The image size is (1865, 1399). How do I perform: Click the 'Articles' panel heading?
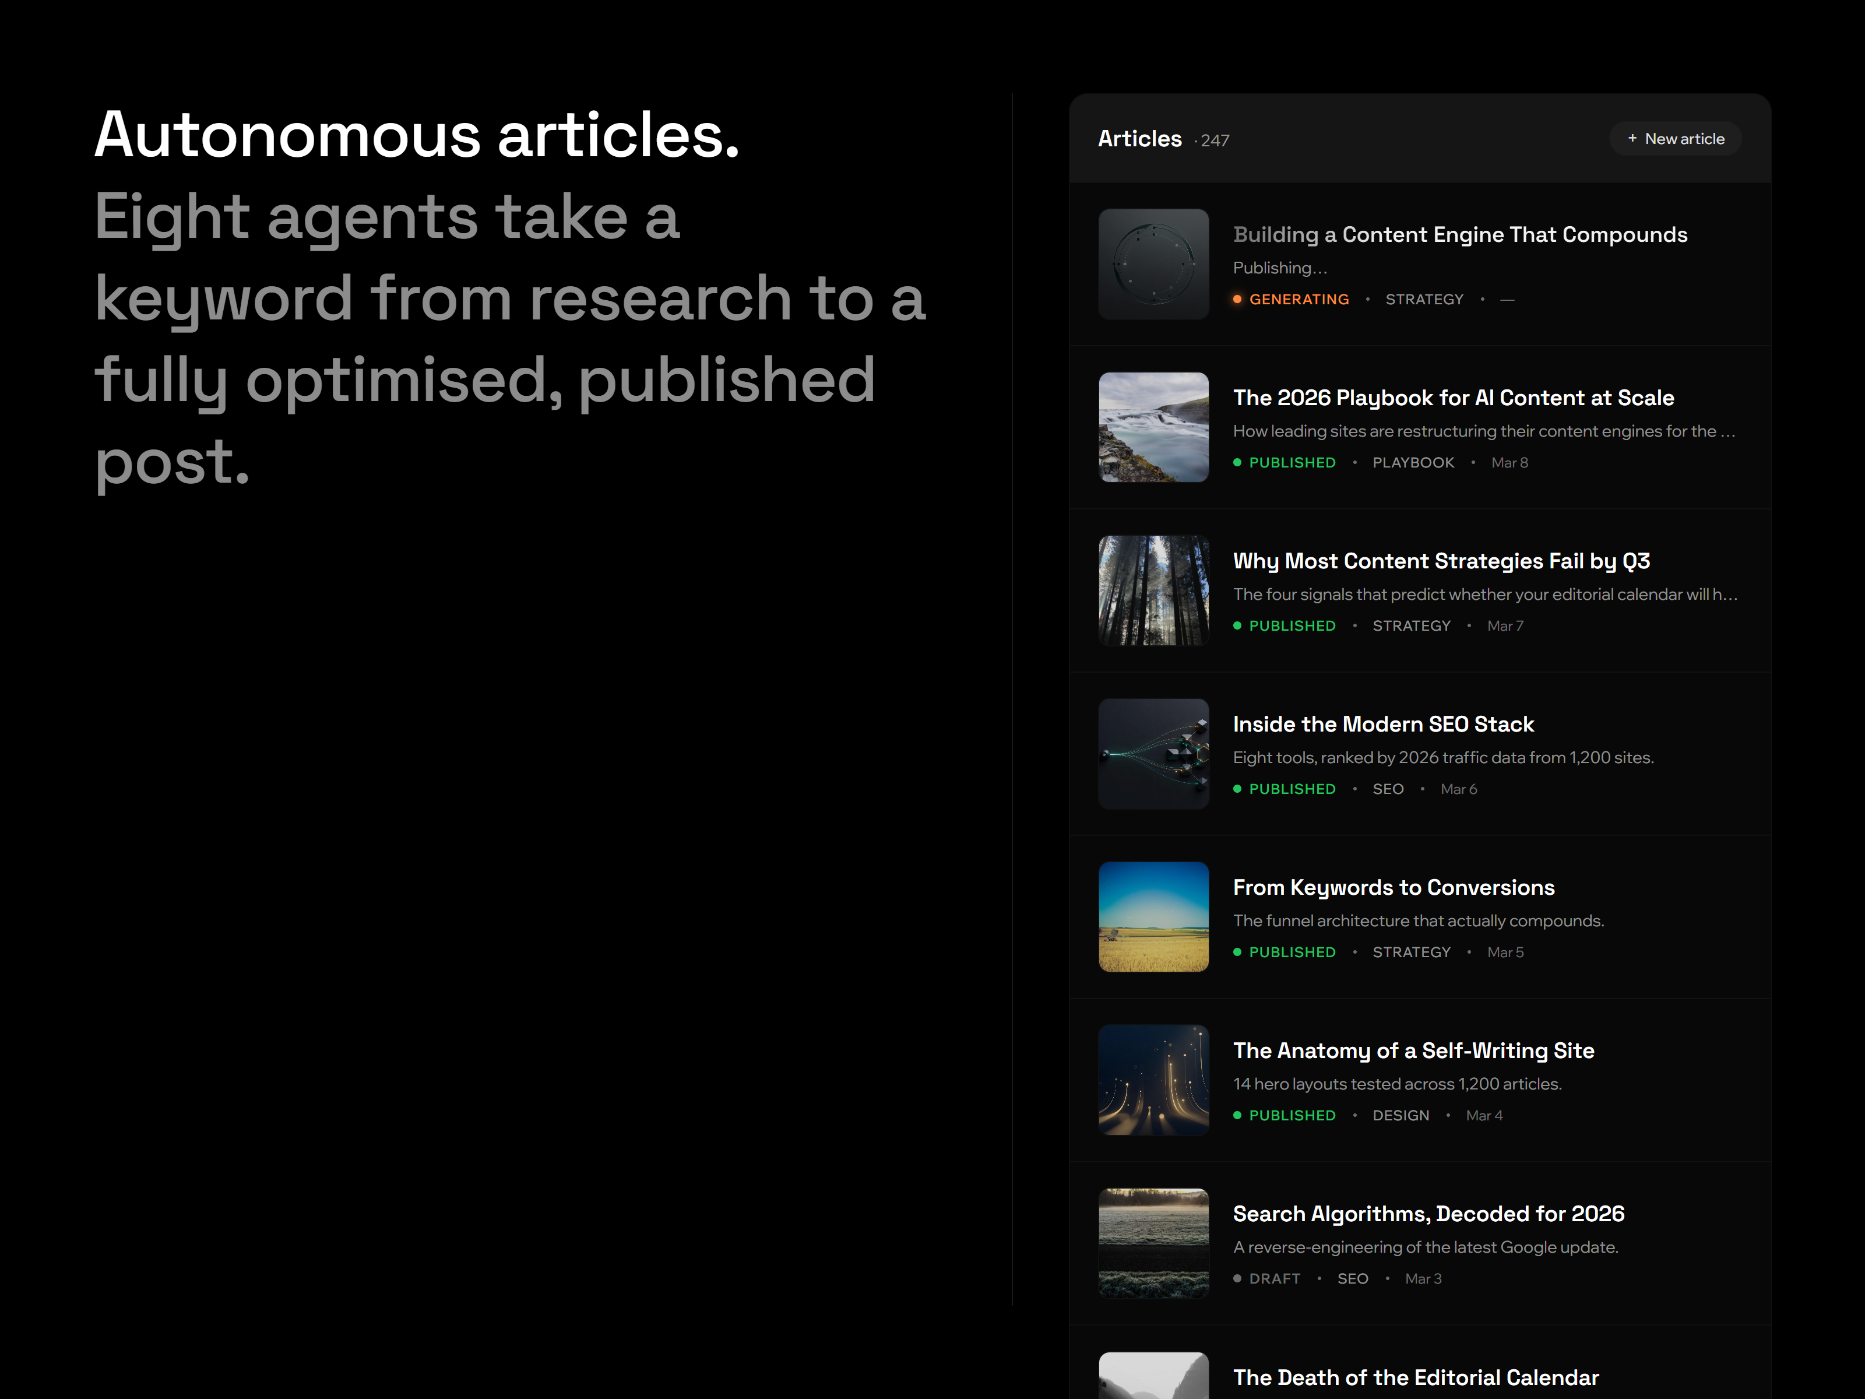[x=1140, y=139]
